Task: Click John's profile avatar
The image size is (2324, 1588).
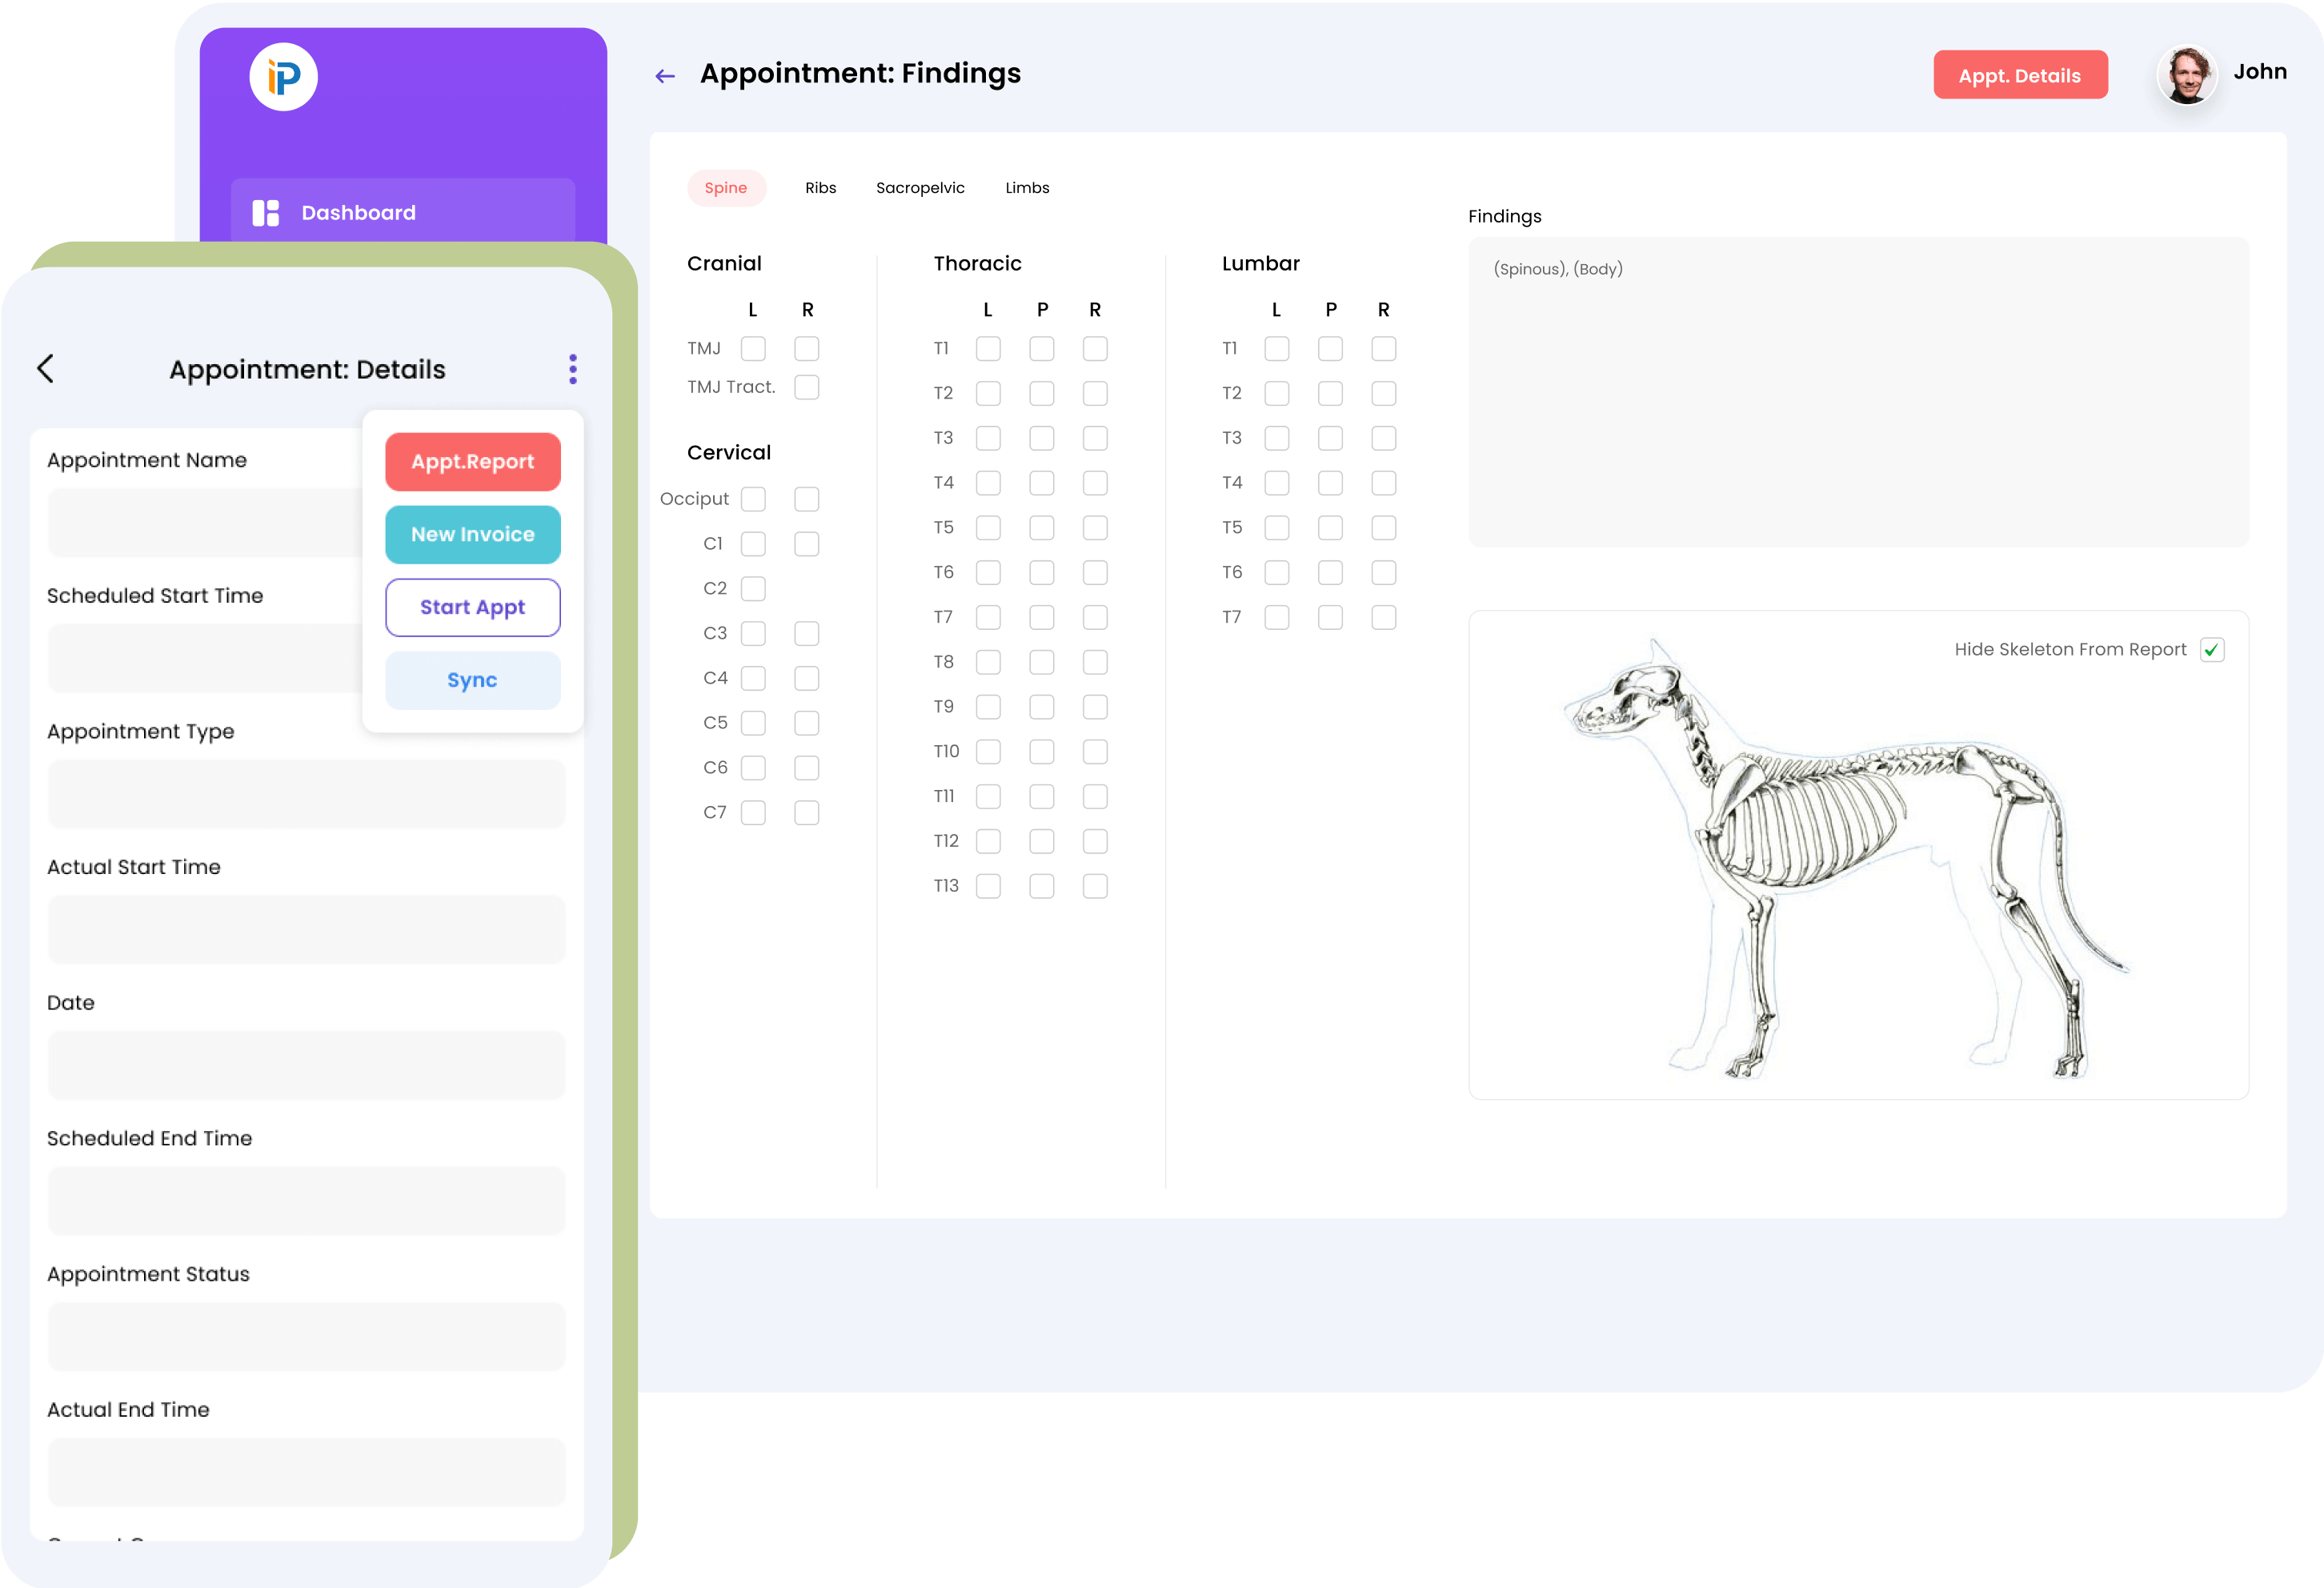Action: click(x=2186, y=75)
